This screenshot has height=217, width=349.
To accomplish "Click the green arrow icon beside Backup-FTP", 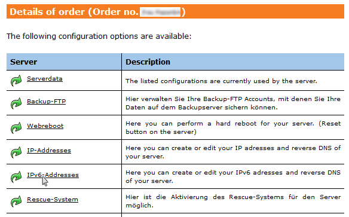I will 16,103.
